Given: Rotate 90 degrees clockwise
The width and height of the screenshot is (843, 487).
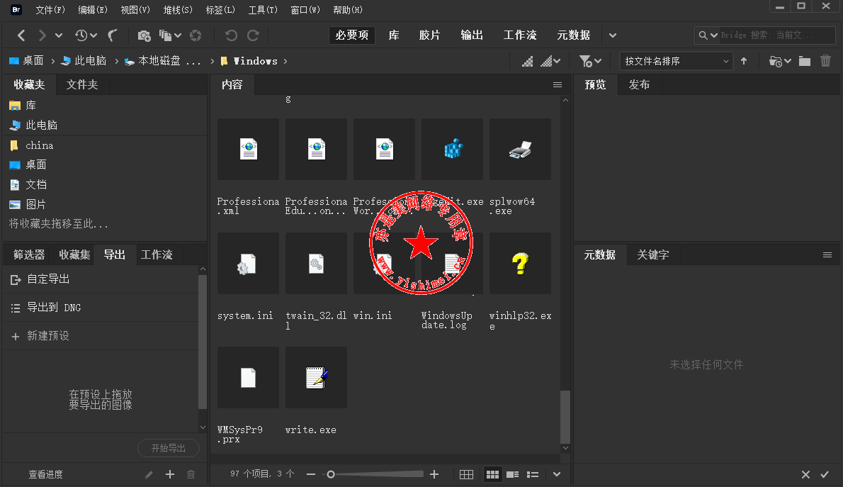Looking at the screenshot, I should coord(253,35).
